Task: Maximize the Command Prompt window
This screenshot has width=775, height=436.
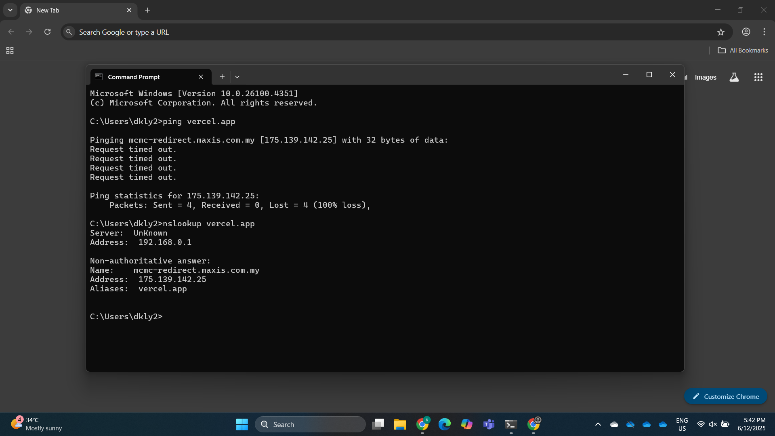Action: [649, 75]
